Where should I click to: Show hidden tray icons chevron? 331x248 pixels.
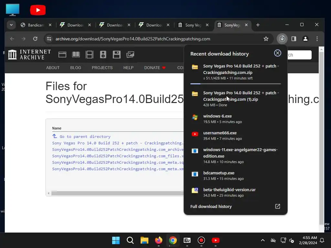[263, 240]
